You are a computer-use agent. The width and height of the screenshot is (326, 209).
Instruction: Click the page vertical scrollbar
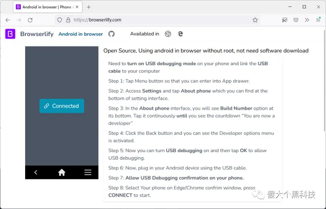(325, 81)
